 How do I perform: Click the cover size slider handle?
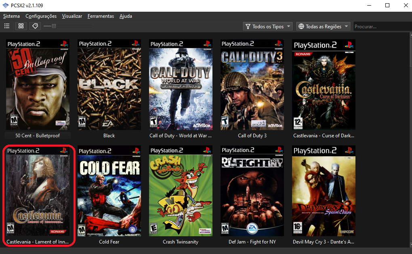(54, 26)
